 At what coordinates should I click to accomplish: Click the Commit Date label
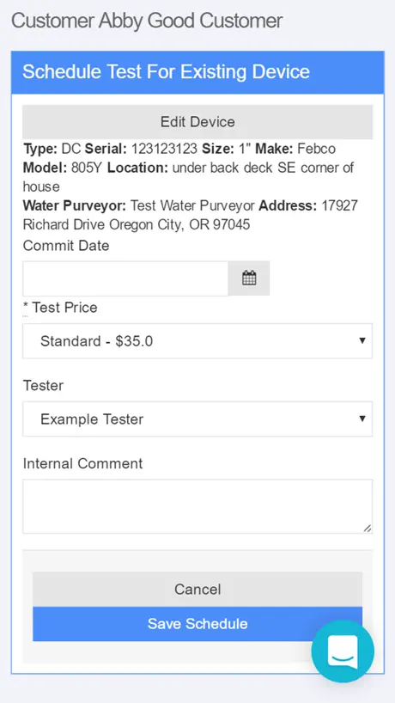[x=66, y=246]
